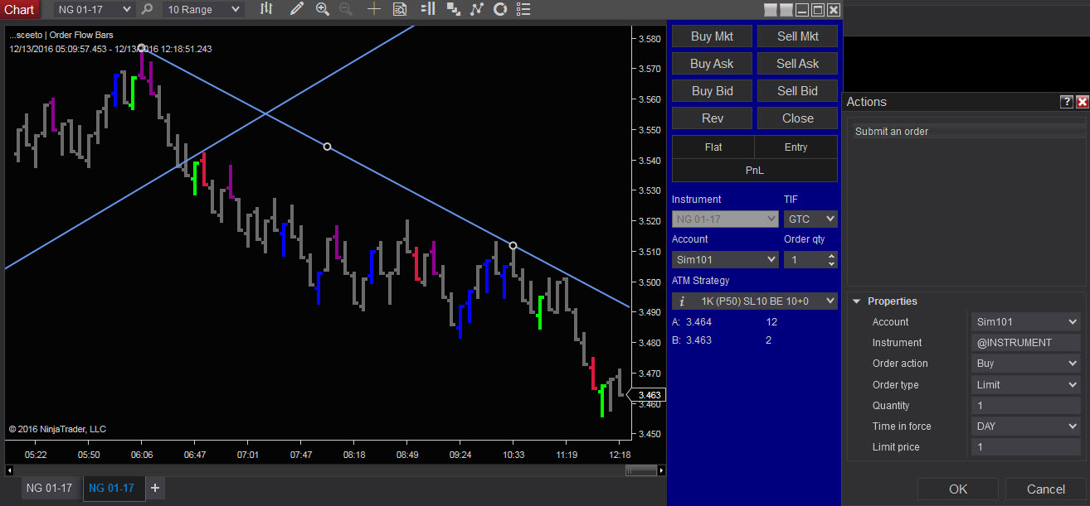Viewport: 1090px width, 506px height.
Task: Open the 10 Range interval dropdown
Action: [x=202, y=9]
